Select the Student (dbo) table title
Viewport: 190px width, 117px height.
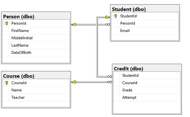click(129, 9)
